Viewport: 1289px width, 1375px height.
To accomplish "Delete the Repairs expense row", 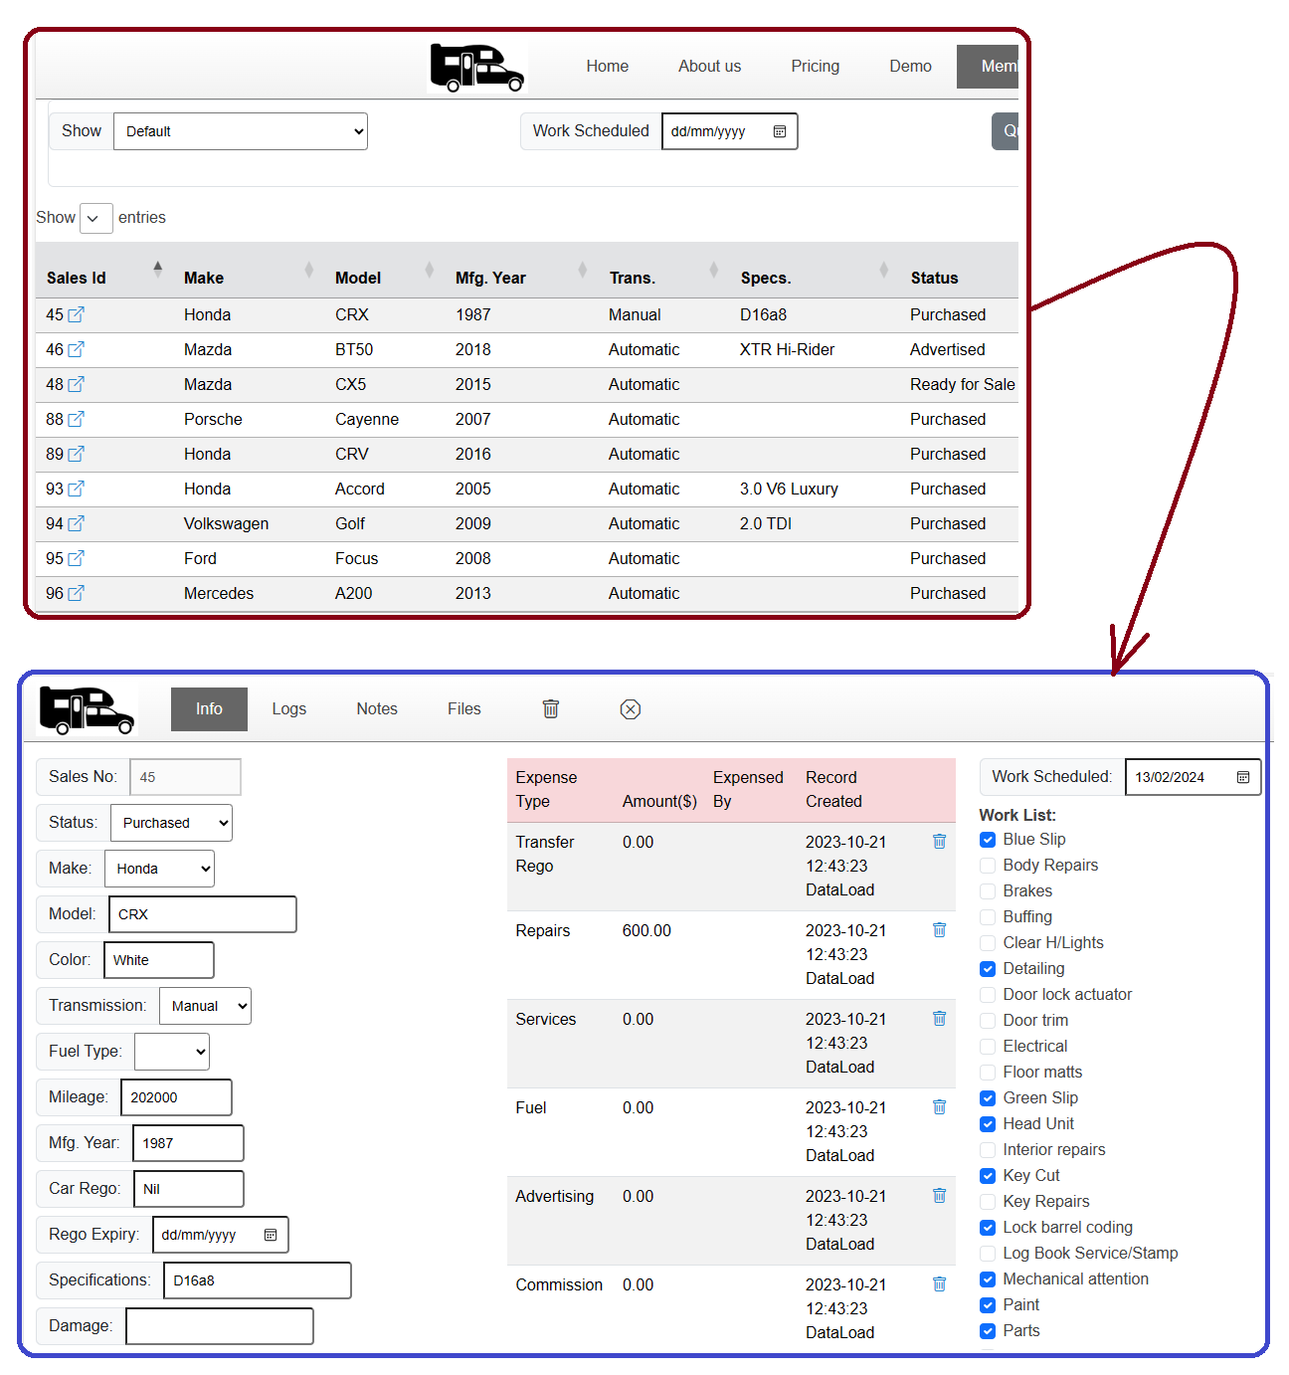I will (x=939, y=930).
